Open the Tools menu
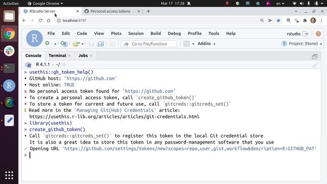327x184 pixels. (214, 33)
